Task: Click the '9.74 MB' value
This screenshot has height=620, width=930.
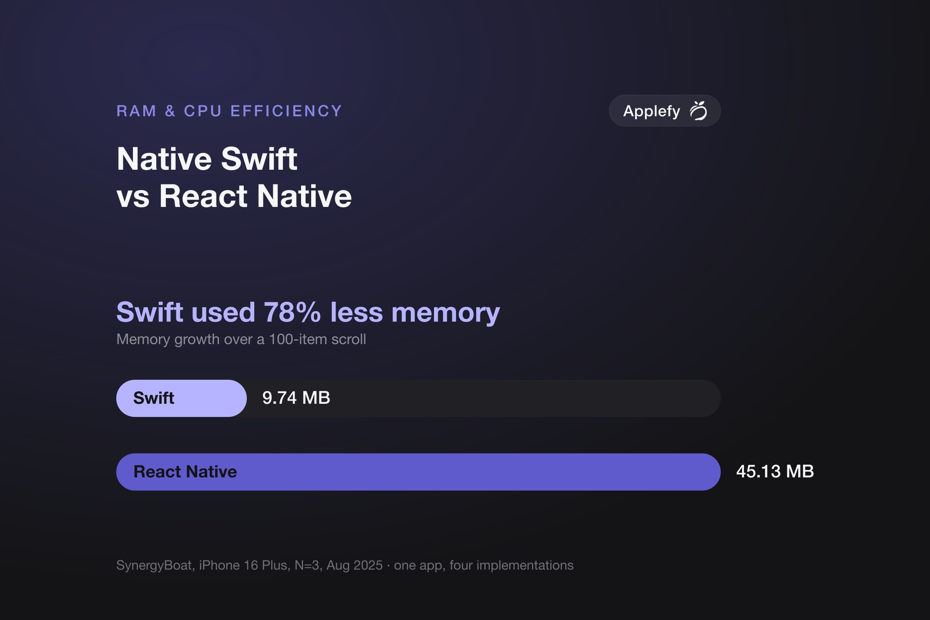Action: pyautogui.click(x=296, y=398)
